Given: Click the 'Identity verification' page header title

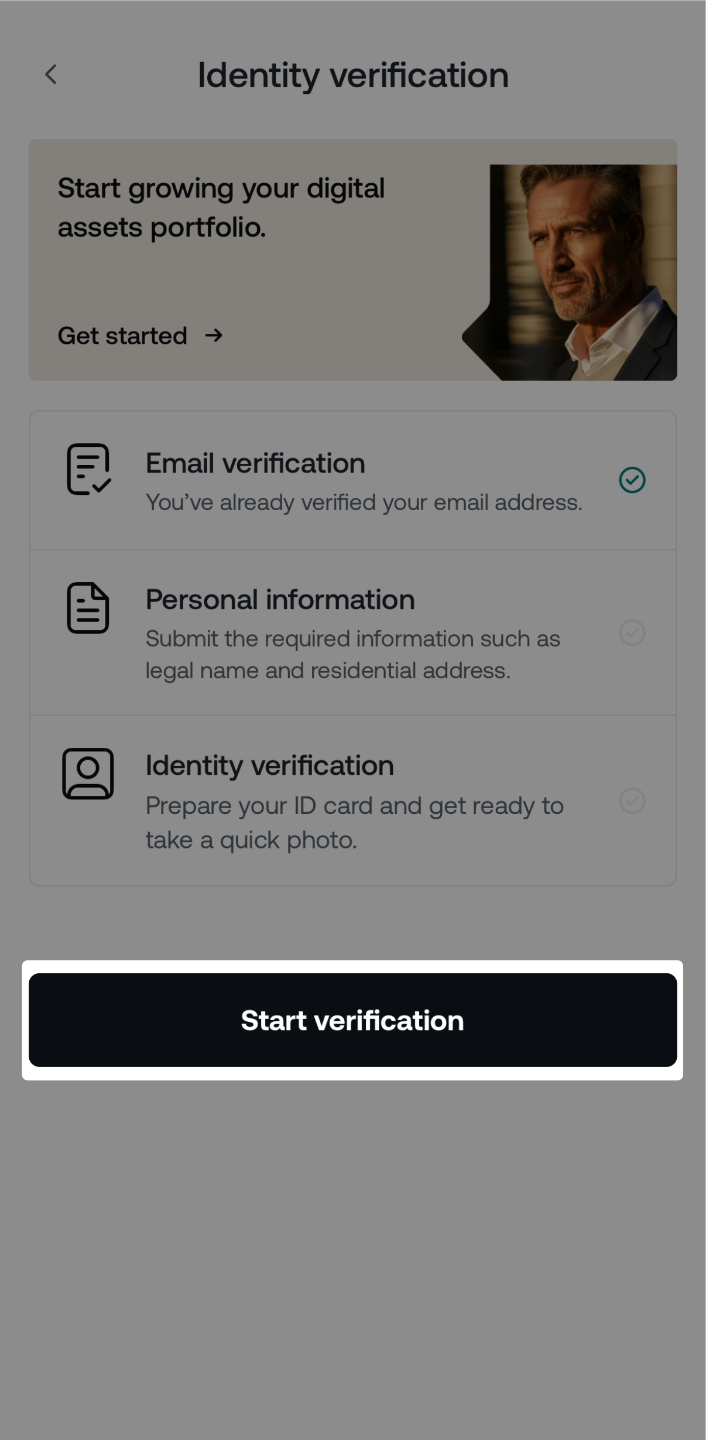Looking at the screenshot, I should pyautogui.click(x=353, y=76).
